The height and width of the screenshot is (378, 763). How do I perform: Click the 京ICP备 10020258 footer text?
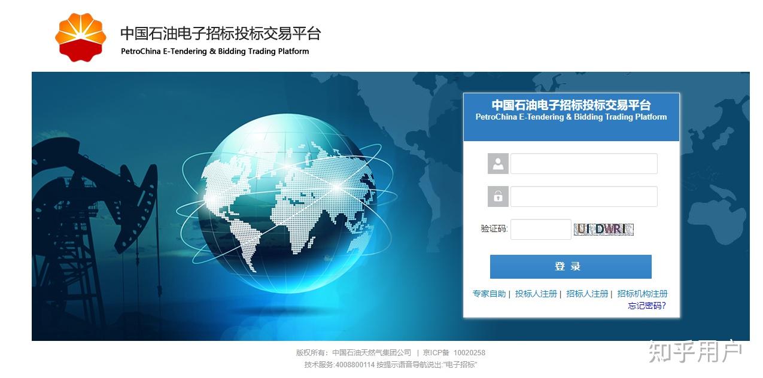[x=454, y=353]
